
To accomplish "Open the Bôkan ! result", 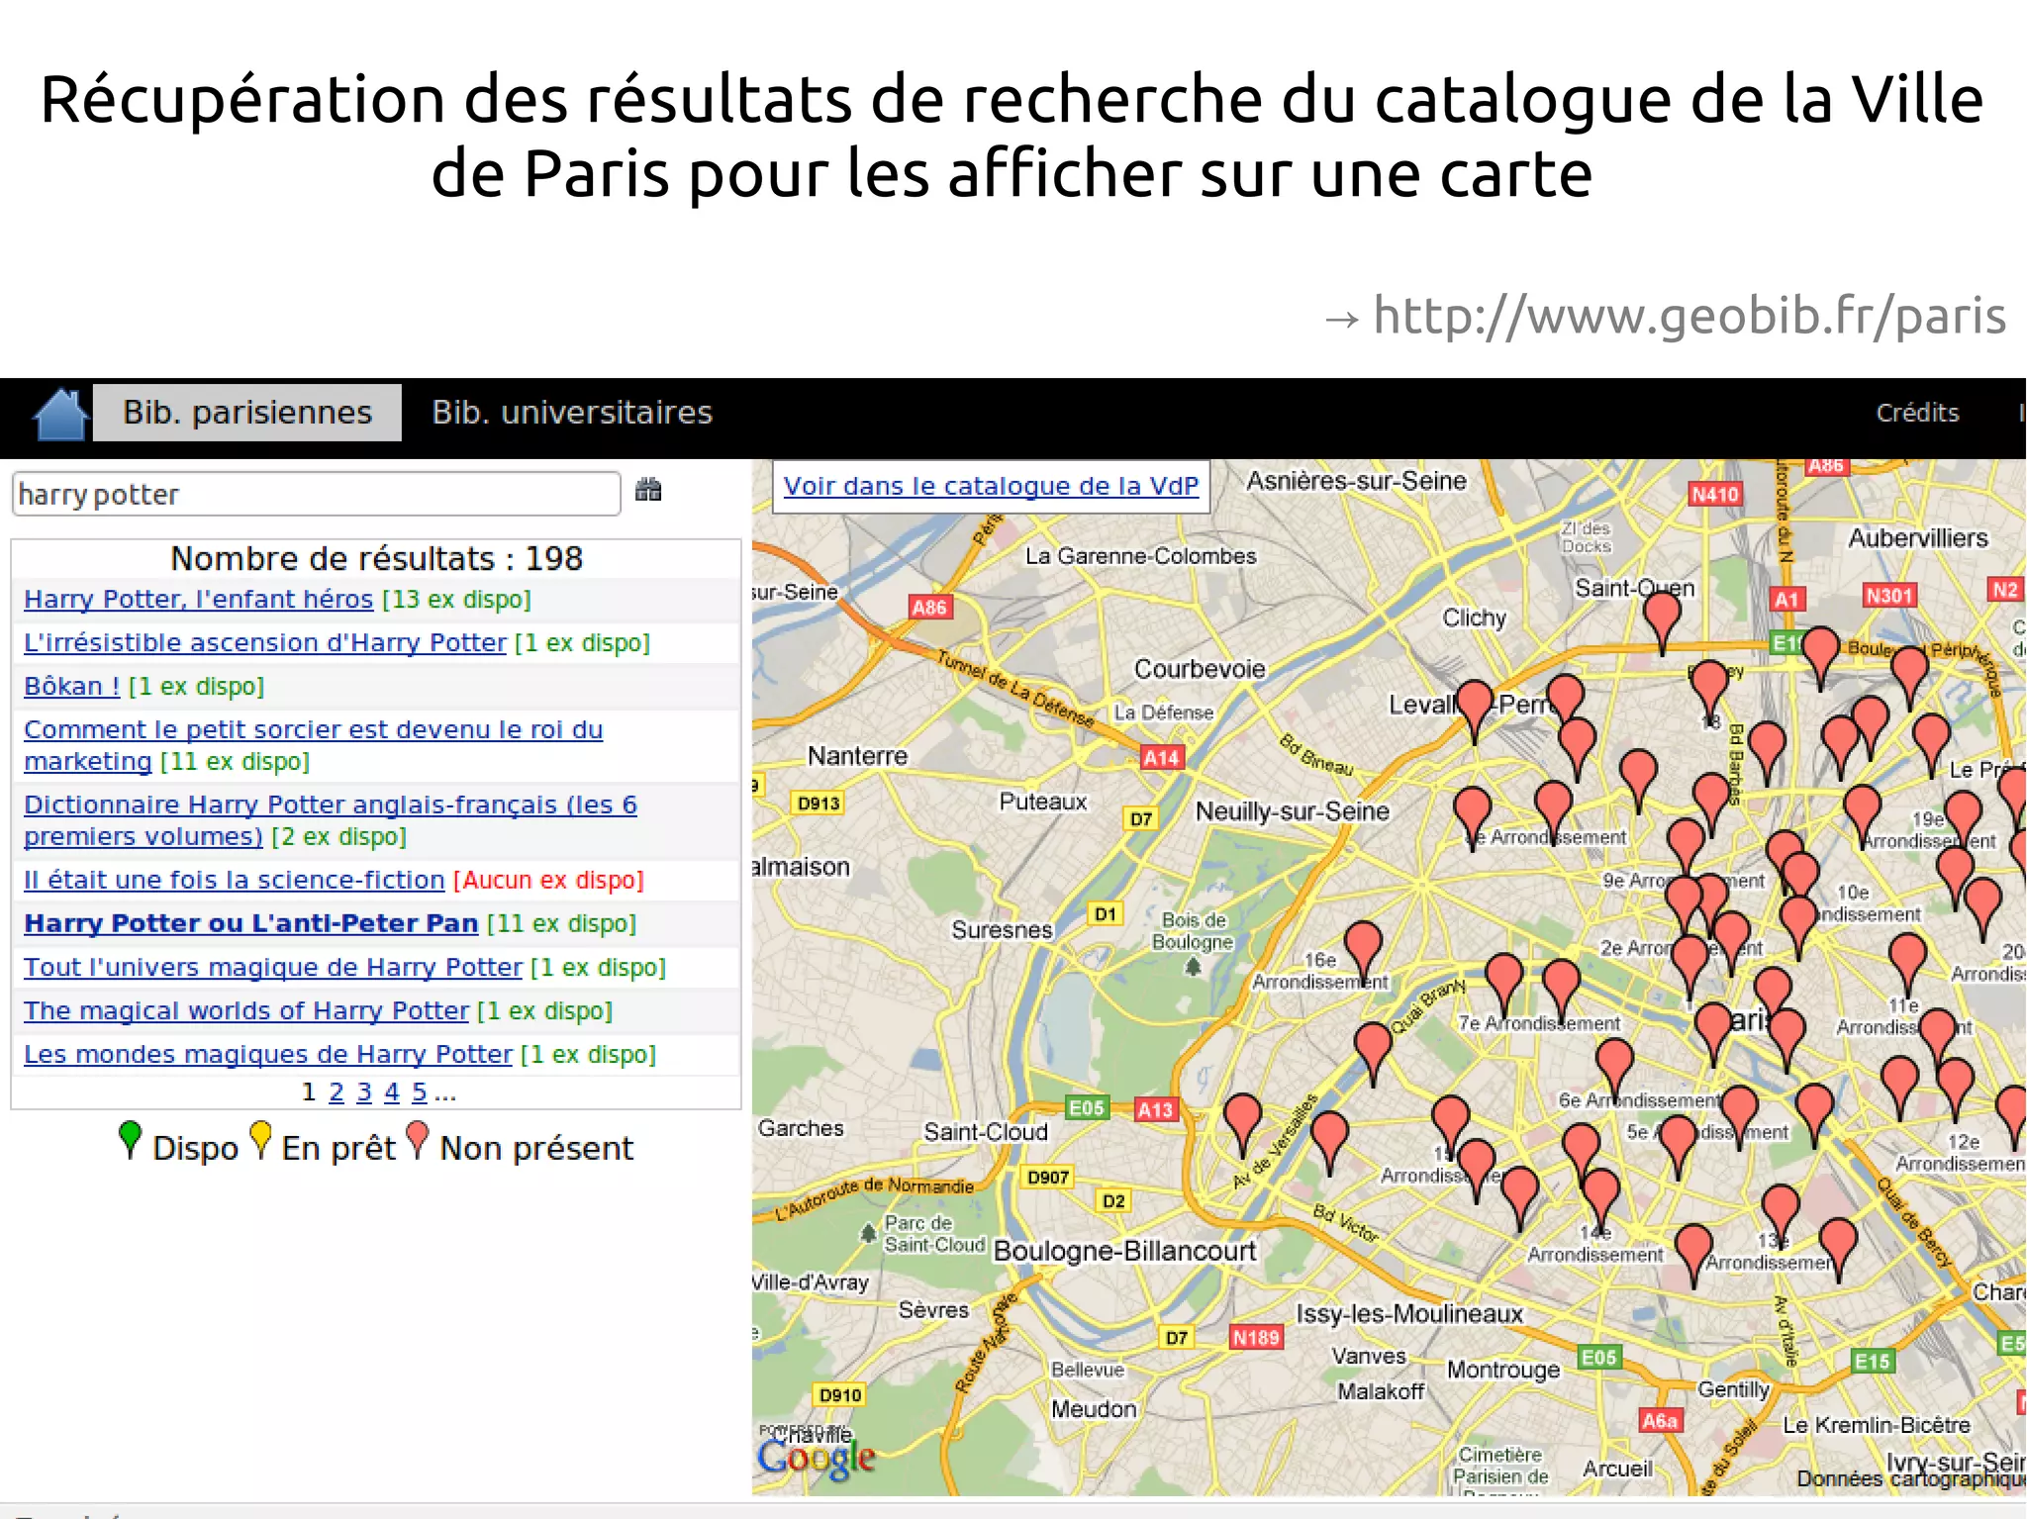I will (71, 686).
